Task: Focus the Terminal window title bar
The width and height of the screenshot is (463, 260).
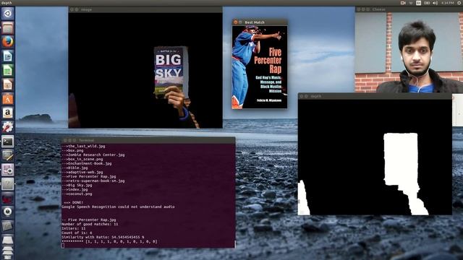Action: (x=148, y=140)
